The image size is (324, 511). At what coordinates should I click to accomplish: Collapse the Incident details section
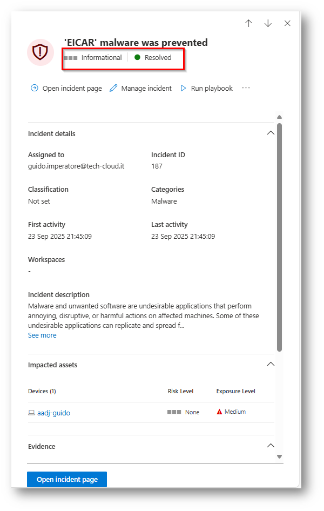click(x=271, y=133)
